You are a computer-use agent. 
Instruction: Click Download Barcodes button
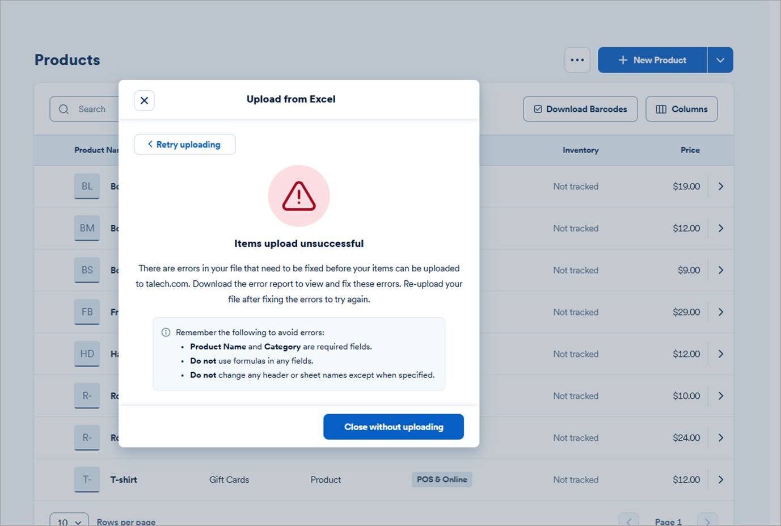pos(580,109)
